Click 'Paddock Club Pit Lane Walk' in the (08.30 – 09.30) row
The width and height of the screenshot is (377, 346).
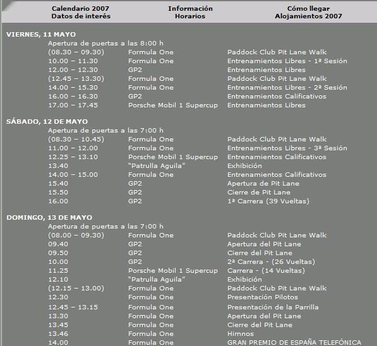point(277,52)
